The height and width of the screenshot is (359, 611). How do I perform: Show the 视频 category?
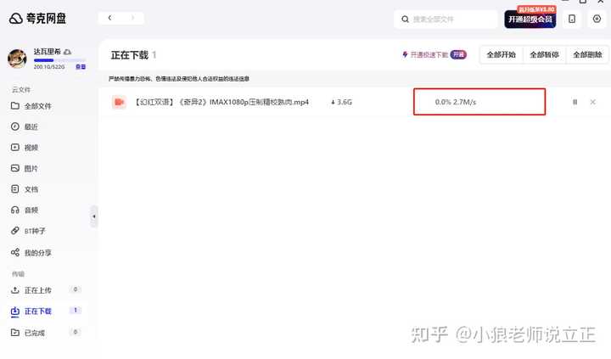pyautogui.click(x=24, y=148)
